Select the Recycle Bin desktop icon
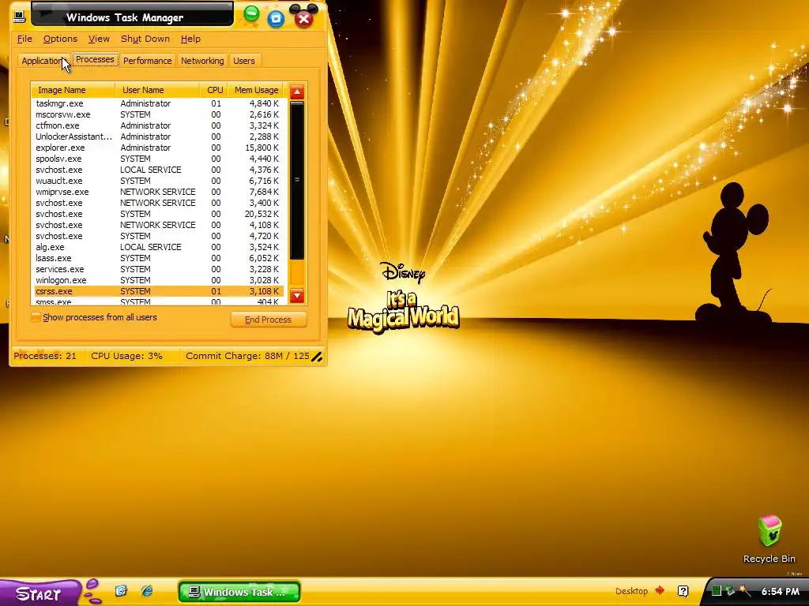This screenshot has width=809, height=606. (x=769, y=540)
